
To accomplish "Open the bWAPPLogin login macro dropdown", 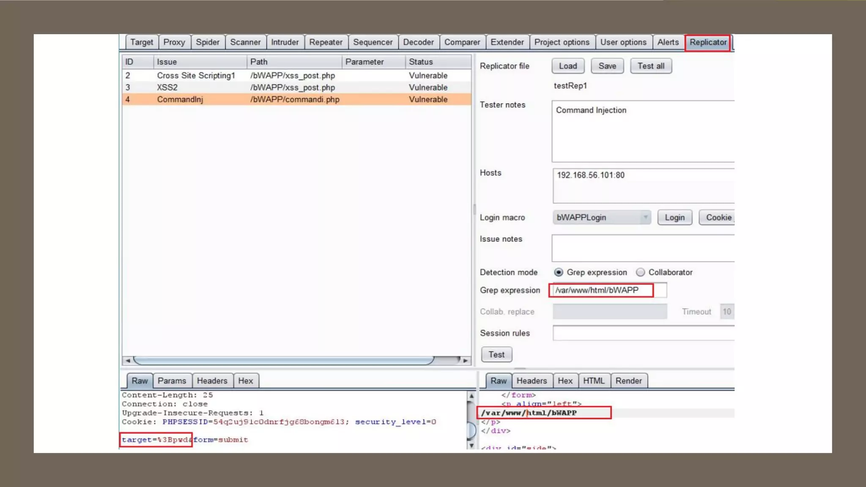I will [601, 217].
